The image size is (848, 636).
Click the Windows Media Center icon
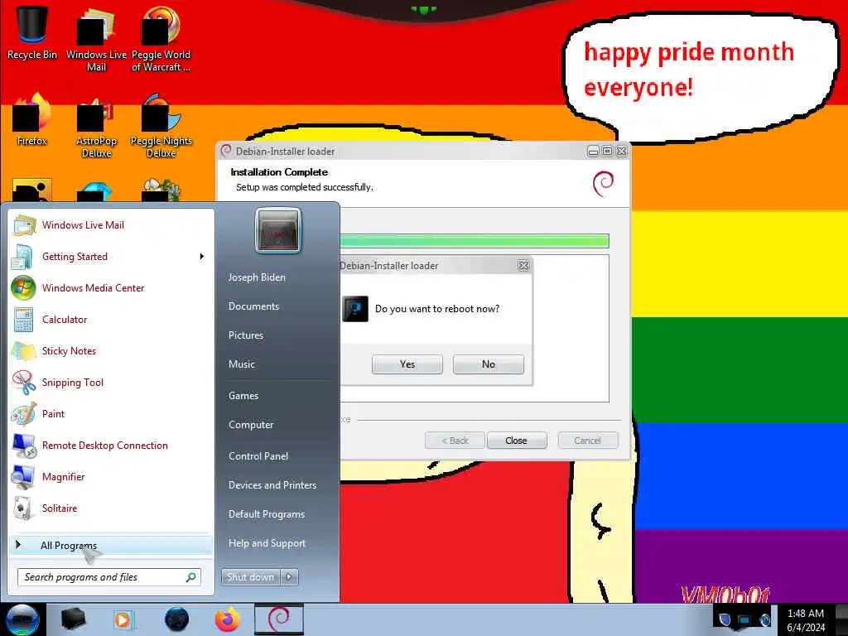pos(23,287)
